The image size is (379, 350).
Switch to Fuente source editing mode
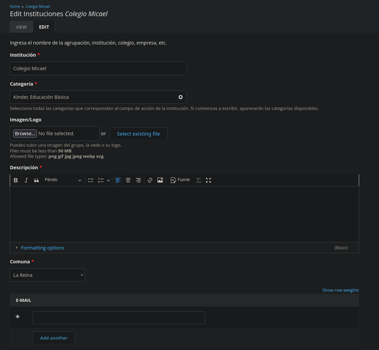(x=180, y=180)
